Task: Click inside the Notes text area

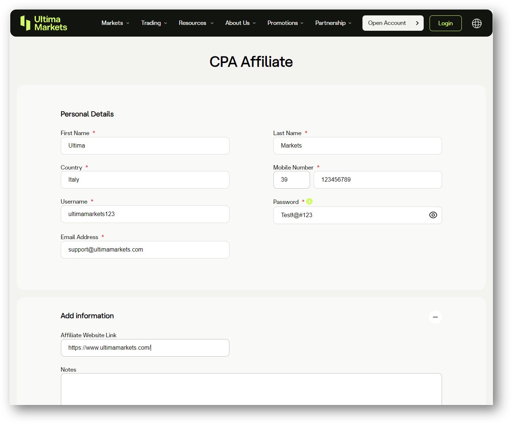Action: tap(251, 389)
